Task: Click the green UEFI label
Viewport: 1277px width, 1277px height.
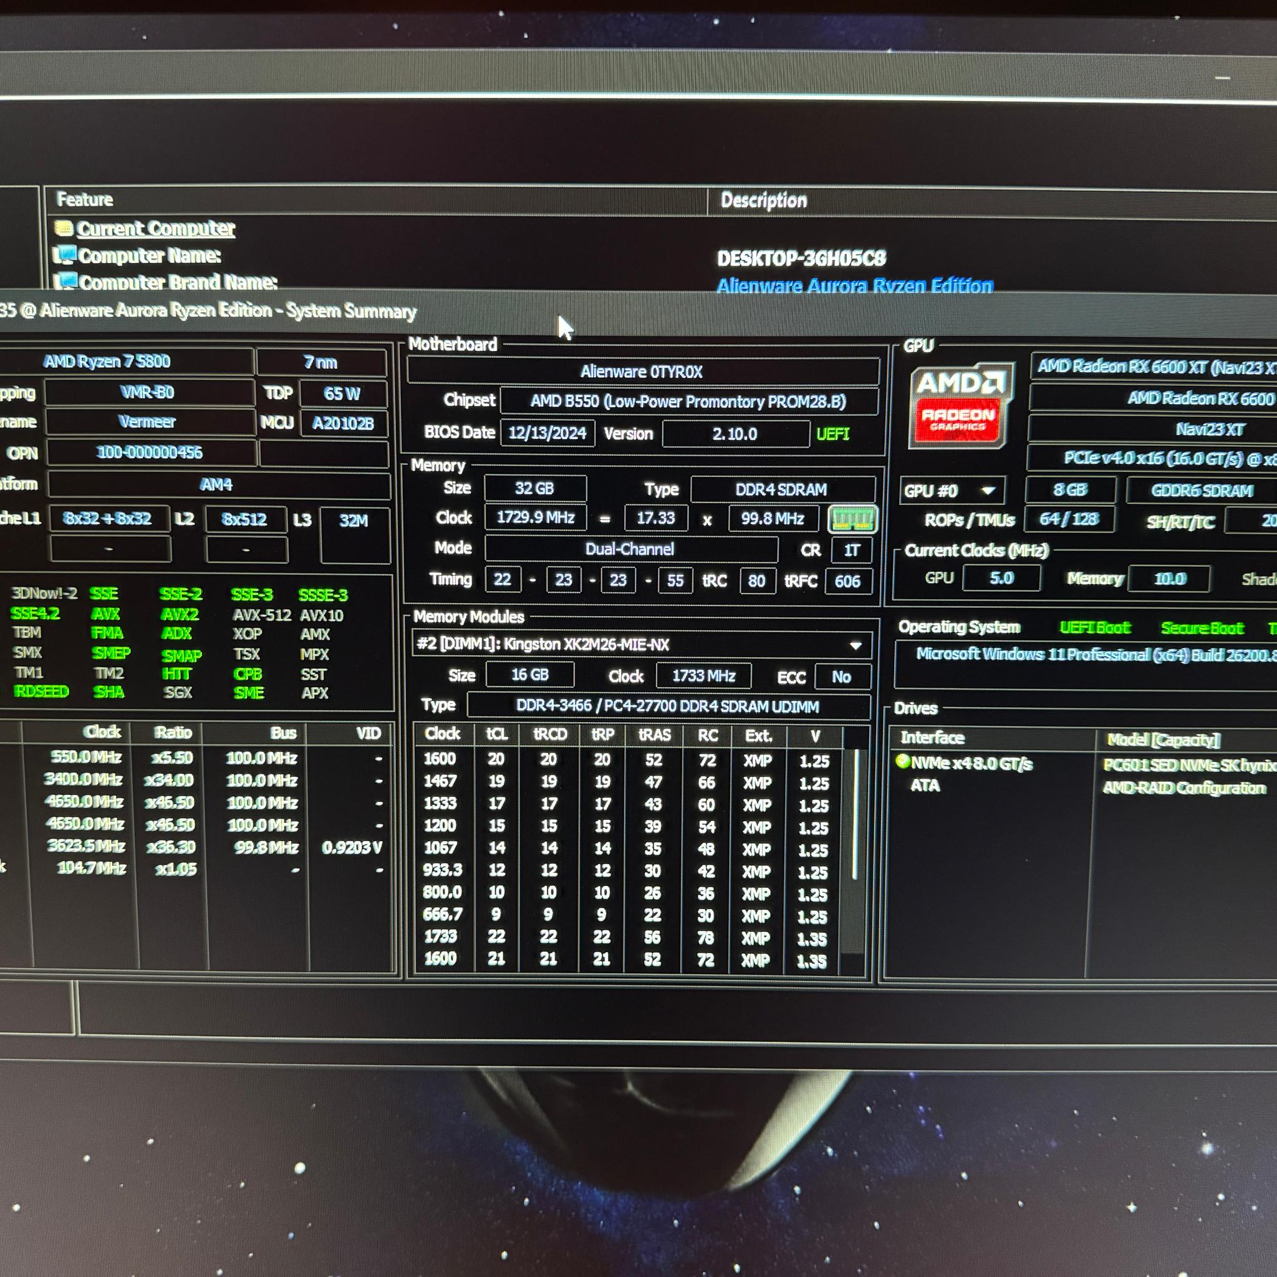Action: coord(833,434)
